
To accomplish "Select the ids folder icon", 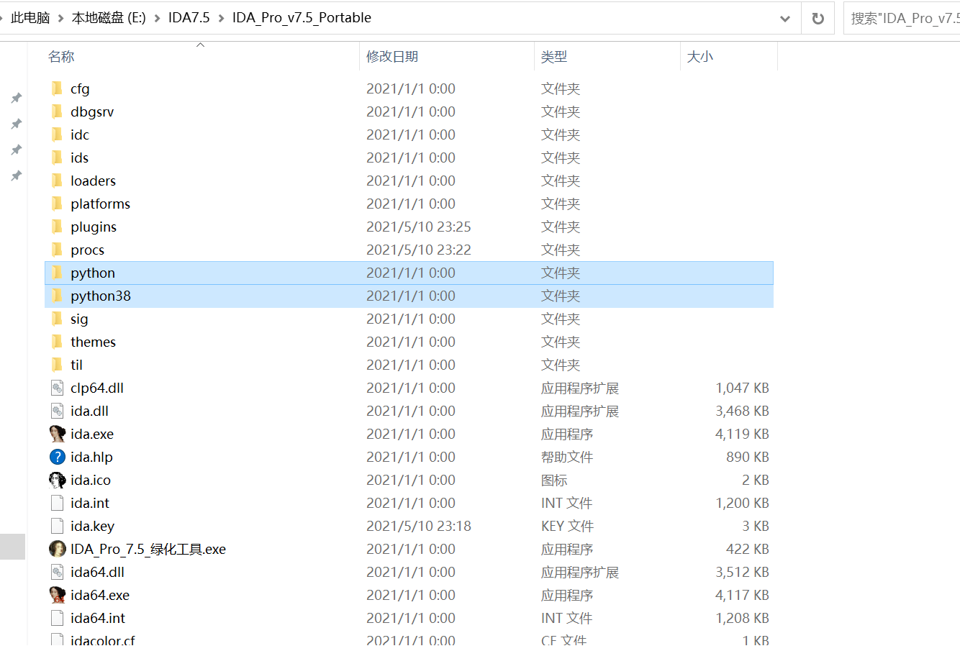I will (x=58, y=158).
